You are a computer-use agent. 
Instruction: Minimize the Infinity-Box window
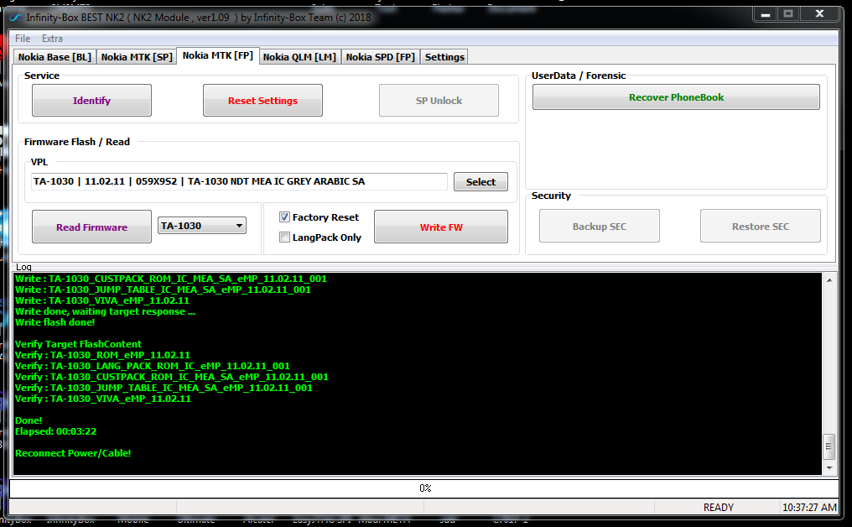pyautogui.click(x=765, y=14)
